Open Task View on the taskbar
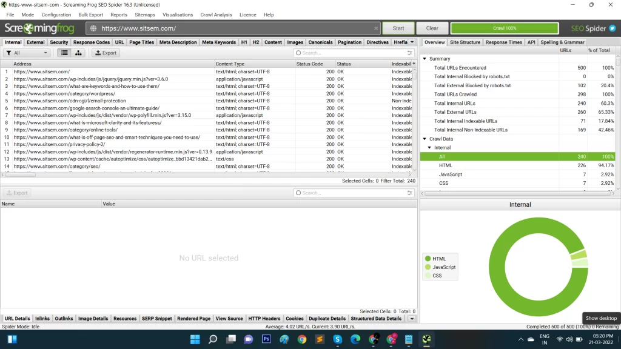621x349 pixels. (231, 339)
